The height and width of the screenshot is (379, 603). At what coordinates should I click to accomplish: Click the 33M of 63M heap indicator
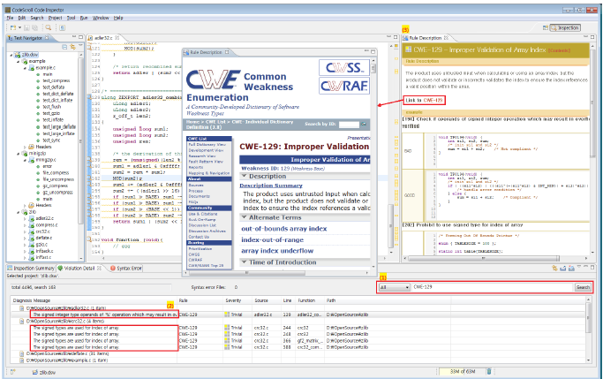pyautogui.click(x=462, y=372)
